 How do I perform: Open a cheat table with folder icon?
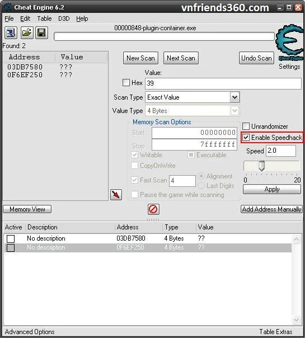click(27, 33)
